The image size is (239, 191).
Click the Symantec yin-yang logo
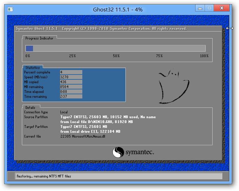(x=118, y=152)
